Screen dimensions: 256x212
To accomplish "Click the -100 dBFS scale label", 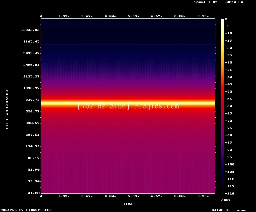I will tap(230, 164).
